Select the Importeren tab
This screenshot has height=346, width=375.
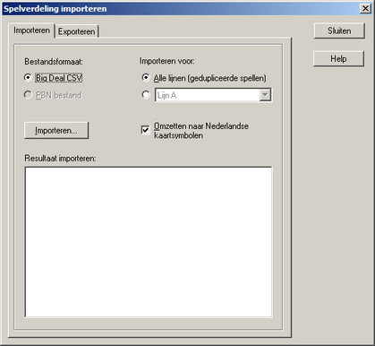[31, 30]
